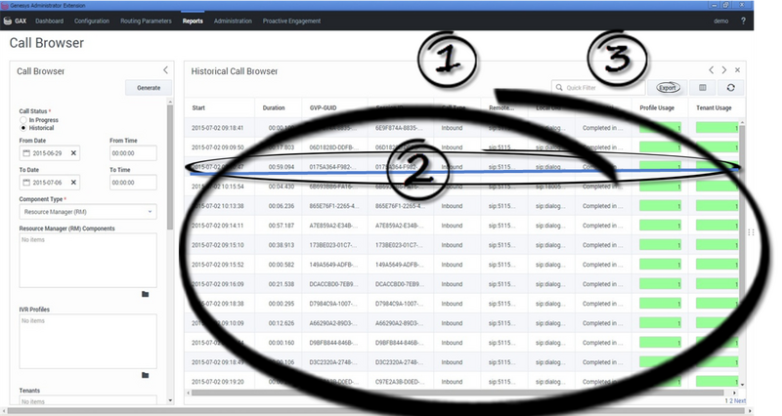
Task: Clear the From Date value 2015-06-29
Action: coord(73,153)
